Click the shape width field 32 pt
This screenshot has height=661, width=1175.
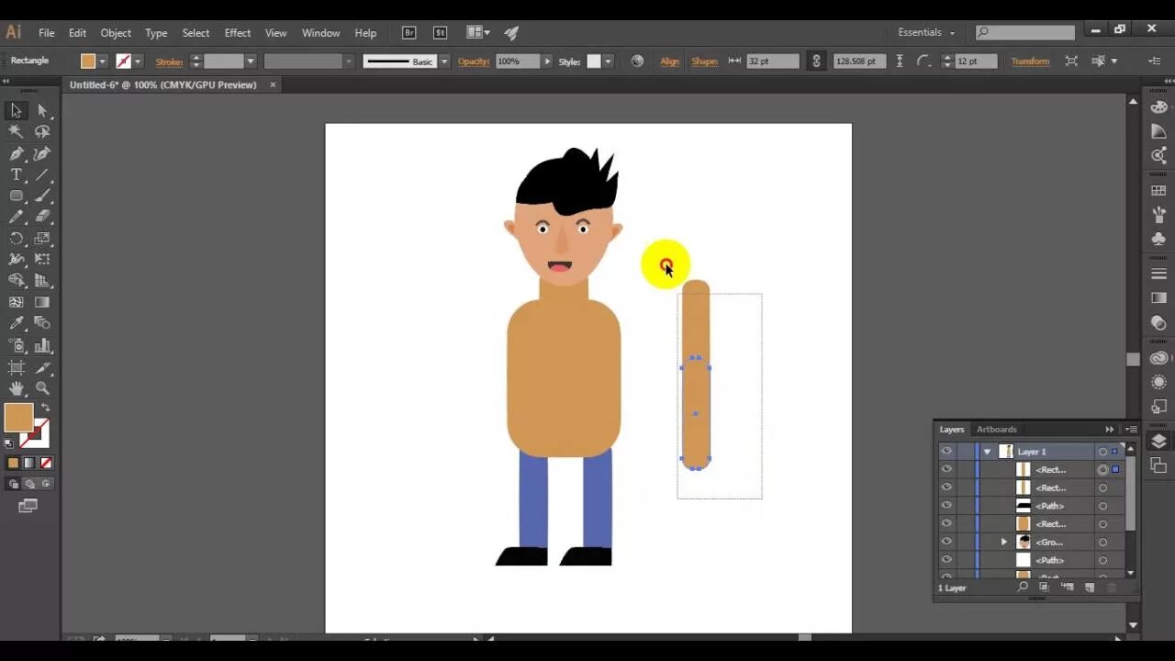tap(772, 62)
